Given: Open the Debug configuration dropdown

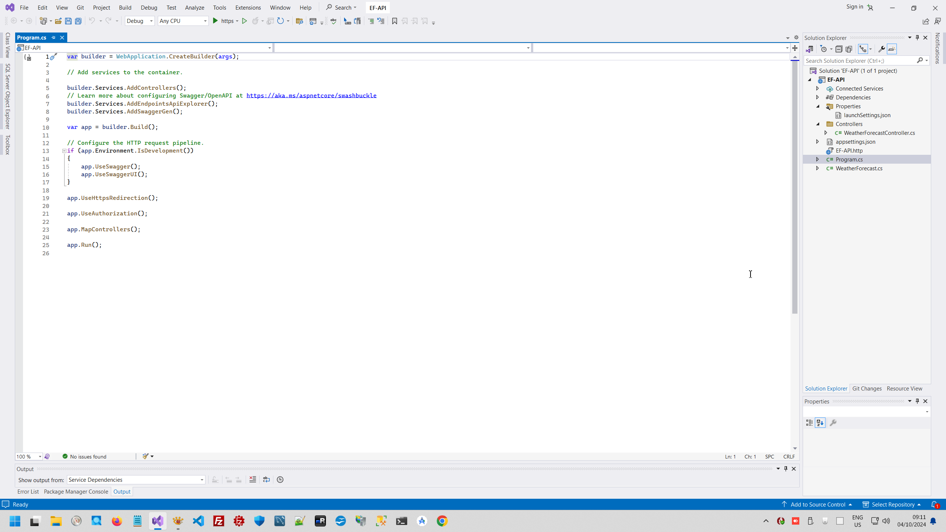Looking at the screenshot, I should point(140,21).
